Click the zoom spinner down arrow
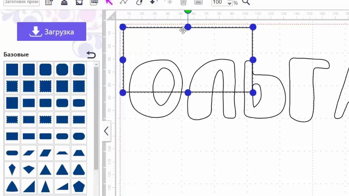Image resolution: width=349 pixels, height=196 pixels. click(x=230, y=4)
